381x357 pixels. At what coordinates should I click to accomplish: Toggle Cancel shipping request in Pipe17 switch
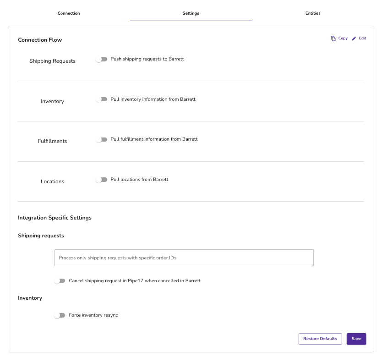(x=60, y=281)
